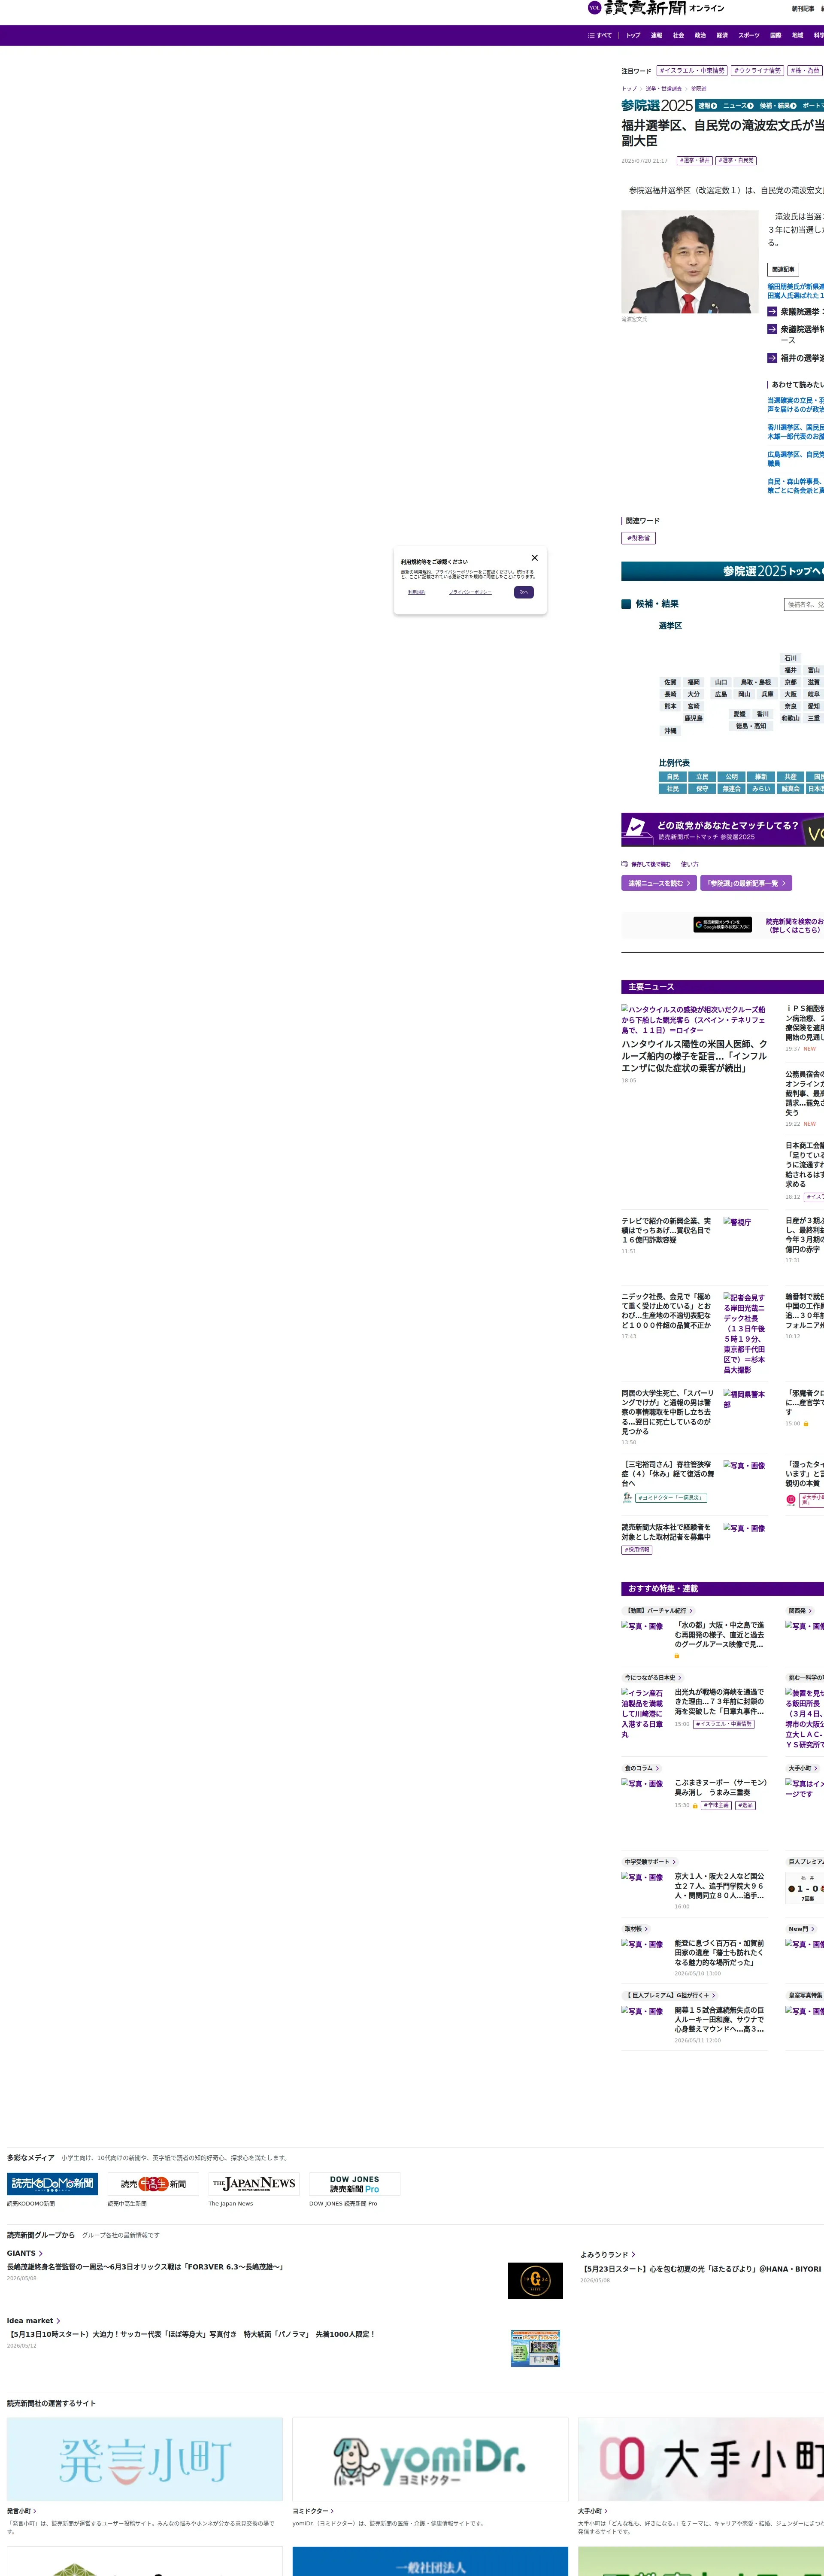Open the photo of 滝波宏文氏
The width and height of the screenshot is (824, 2576).
(x=690, y=262)
